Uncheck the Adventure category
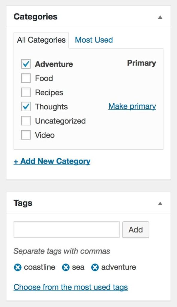This screenshot has height=307, width=177. [26, 64]
